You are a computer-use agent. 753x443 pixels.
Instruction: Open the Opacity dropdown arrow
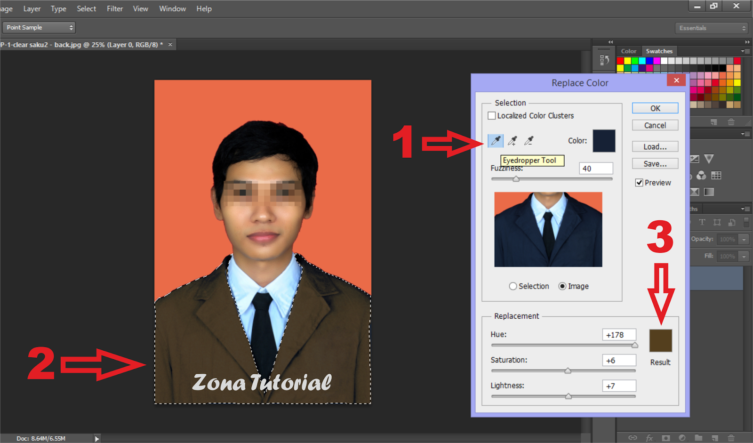point(744,239)
